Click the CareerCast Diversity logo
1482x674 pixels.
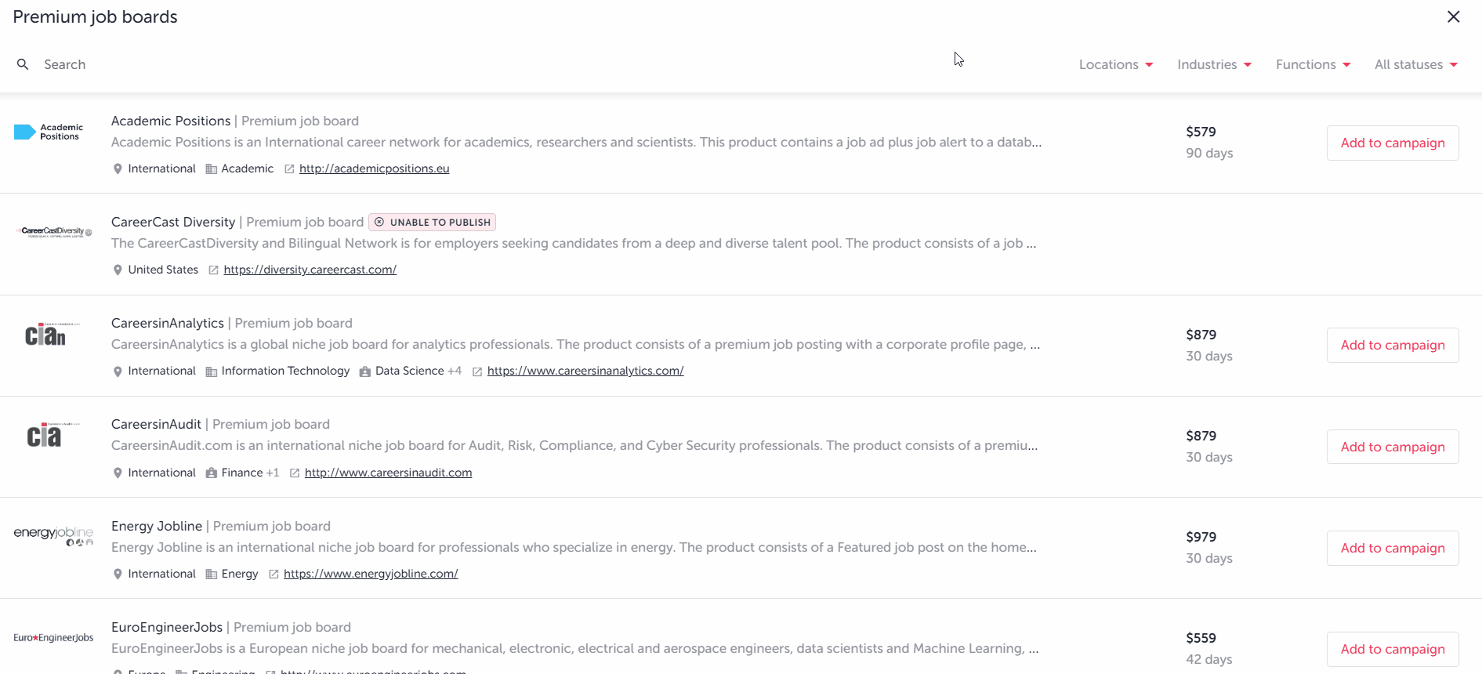53,232
